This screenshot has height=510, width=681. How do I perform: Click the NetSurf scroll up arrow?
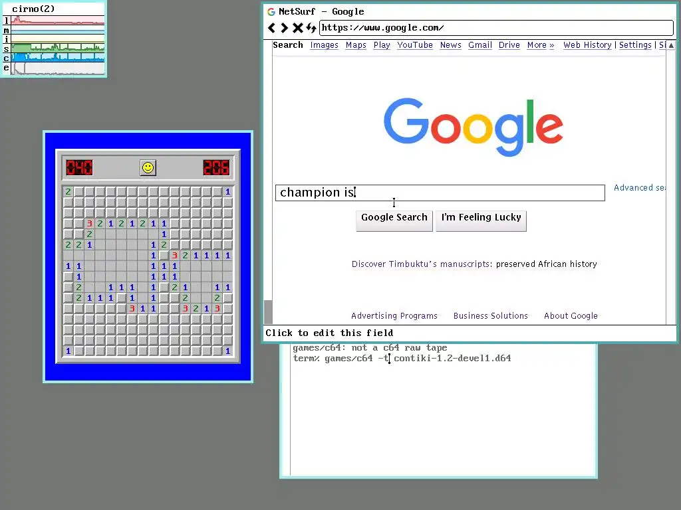tap(672, 45)
